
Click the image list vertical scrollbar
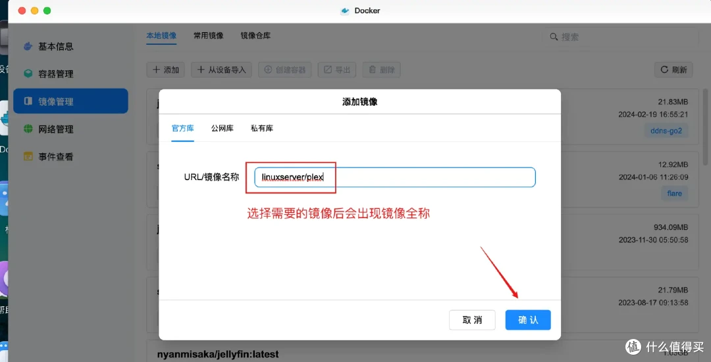pos(705,127)
